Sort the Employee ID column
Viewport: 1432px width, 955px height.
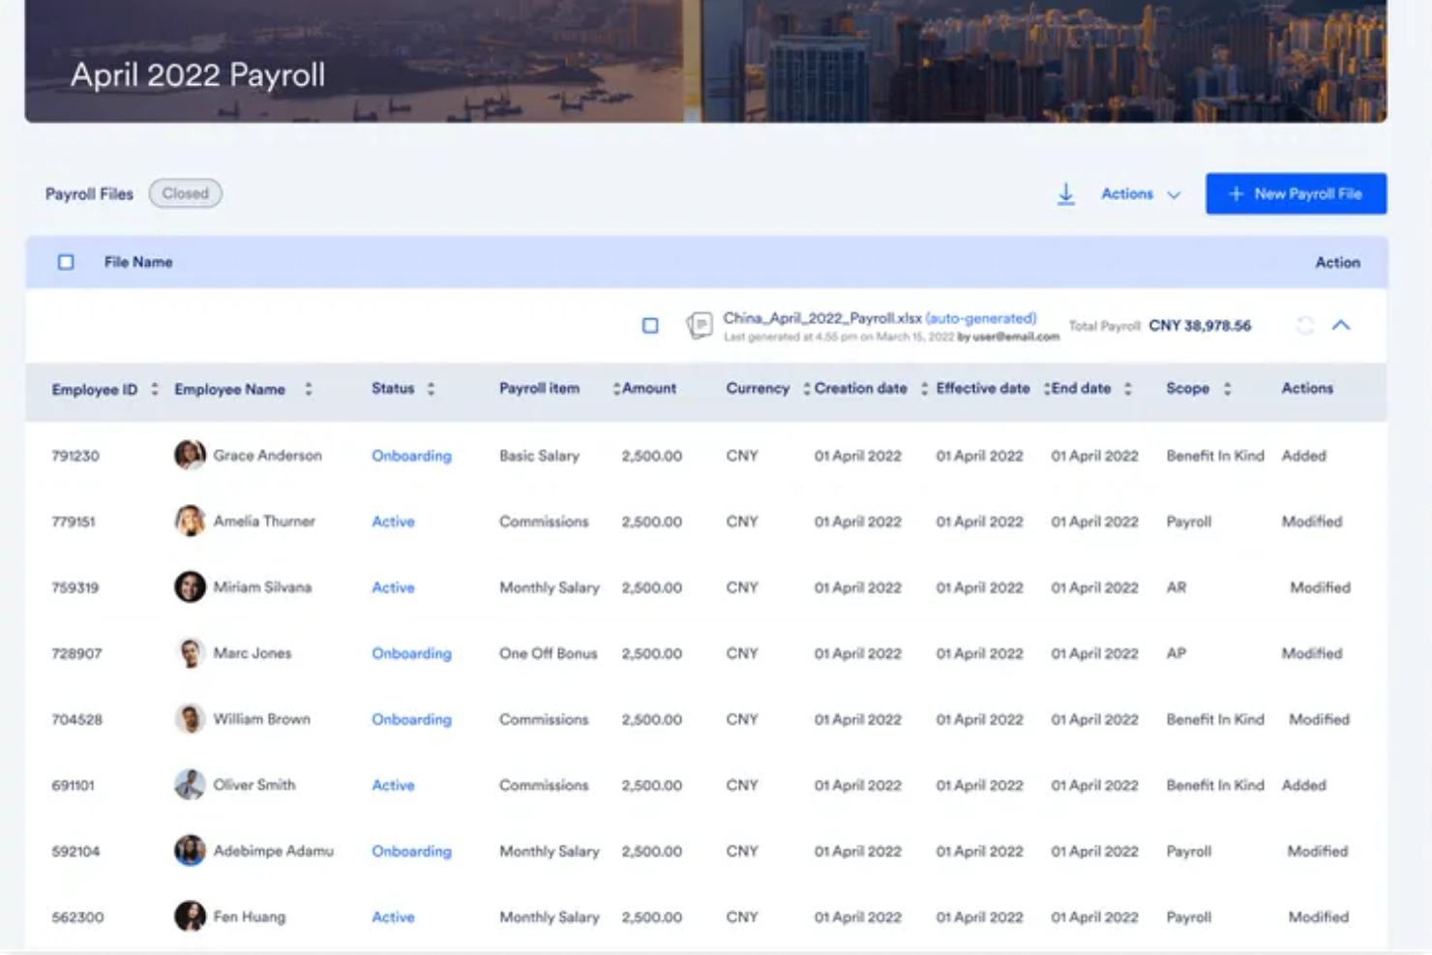tap(153, 390)
